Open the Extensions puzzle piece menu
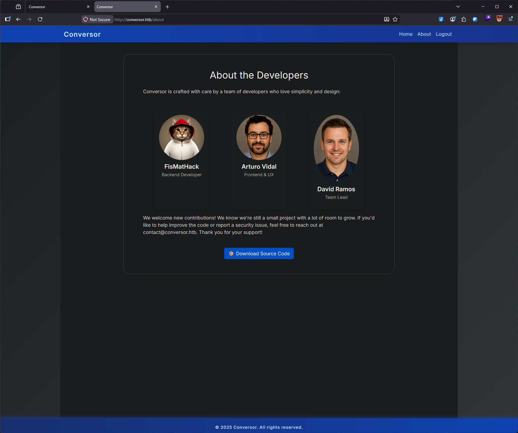 coord(464,19)
